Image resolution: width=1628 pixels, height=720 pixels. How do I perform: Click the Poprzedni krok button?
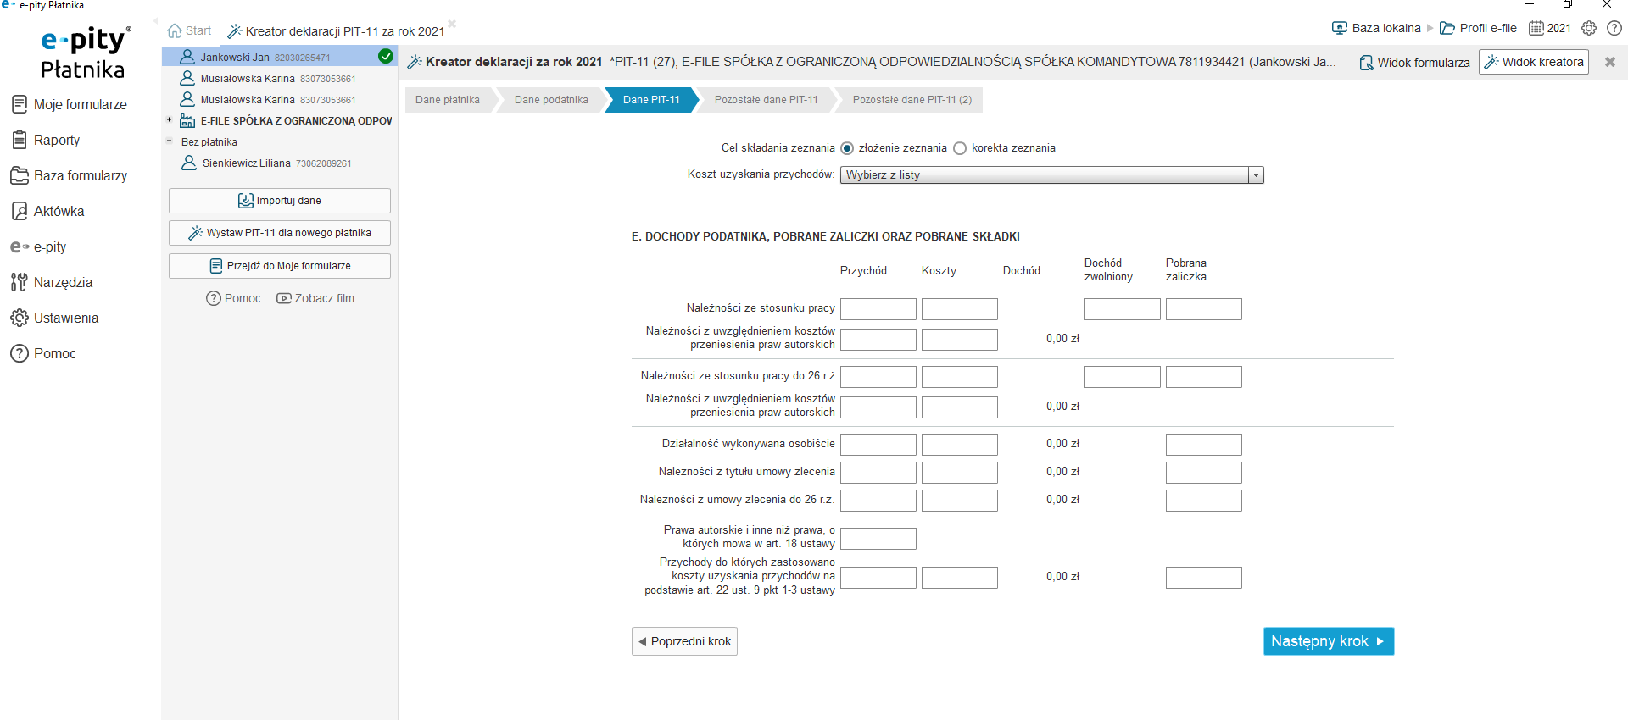click(x=684, y=641)
